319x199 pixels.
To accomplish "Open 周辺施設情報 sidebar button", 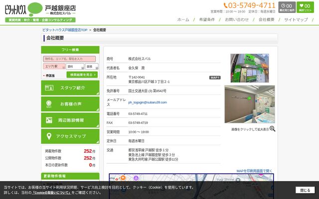I will pyautogui.click(x=70, y=120).
